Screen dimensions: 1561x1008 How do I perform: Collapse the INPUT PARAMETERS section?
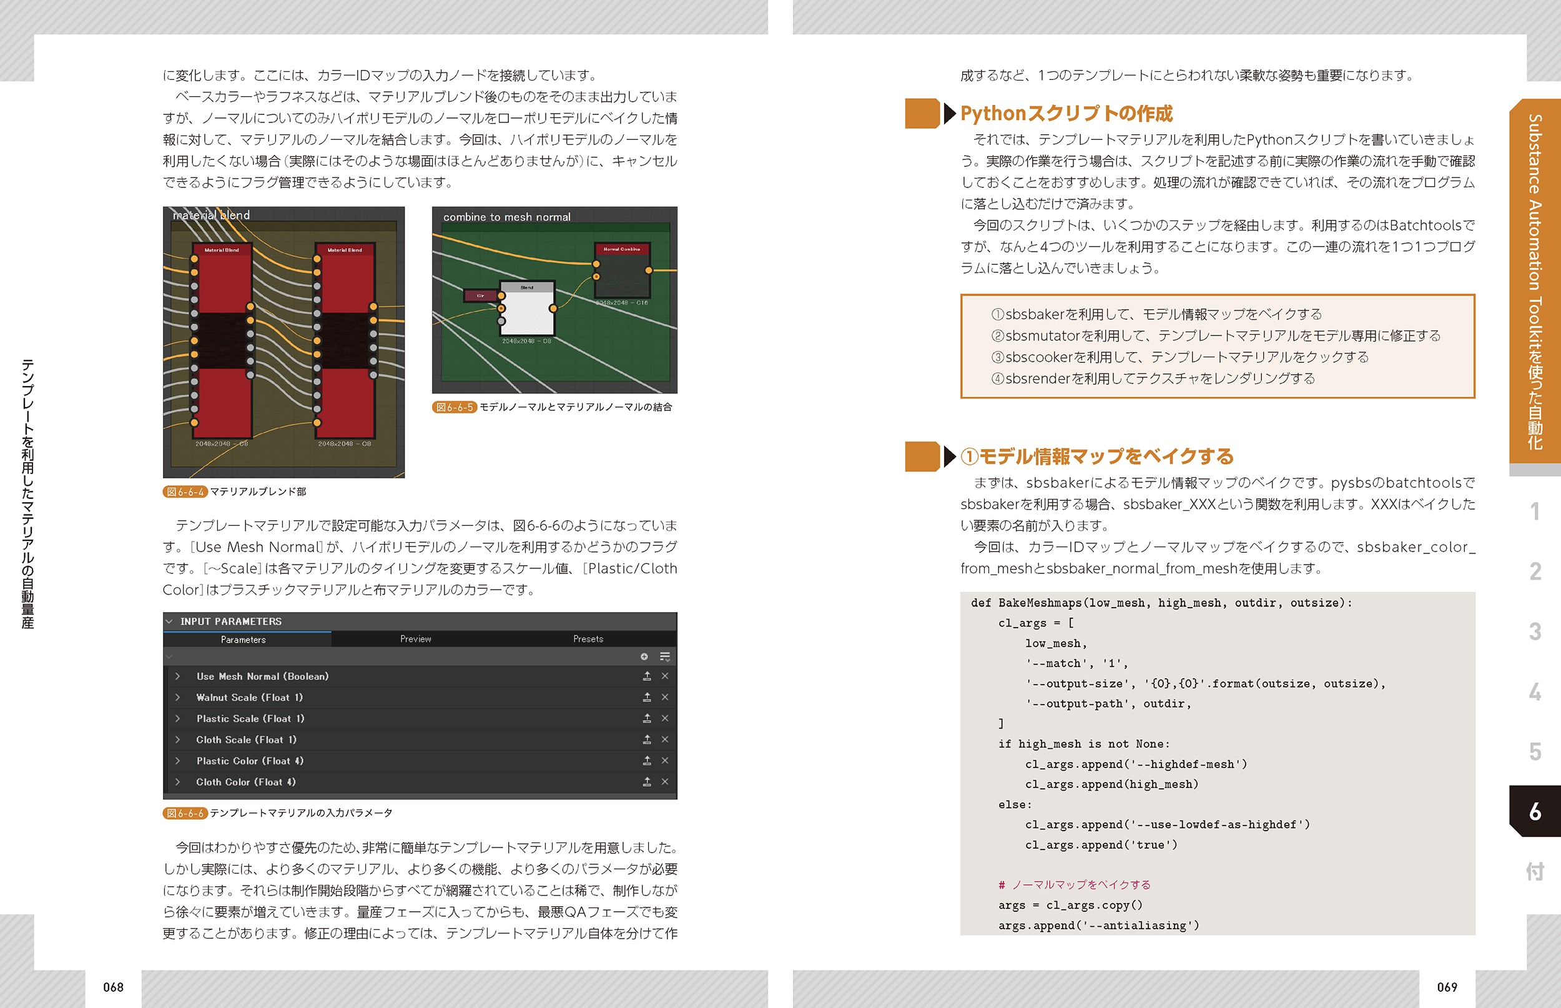pyautogui.click(x=169, y=621)
